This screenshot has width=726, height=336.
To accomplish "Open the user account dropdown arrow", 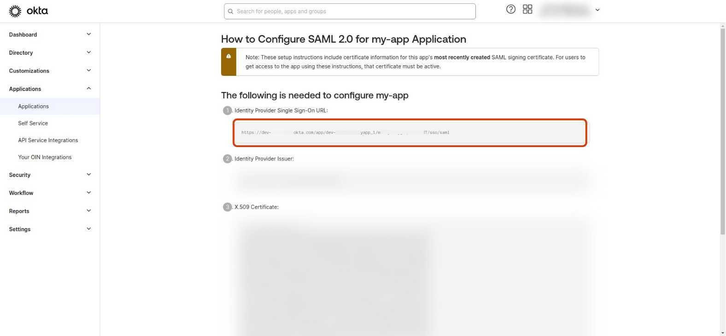I will [x=597, y=10].
